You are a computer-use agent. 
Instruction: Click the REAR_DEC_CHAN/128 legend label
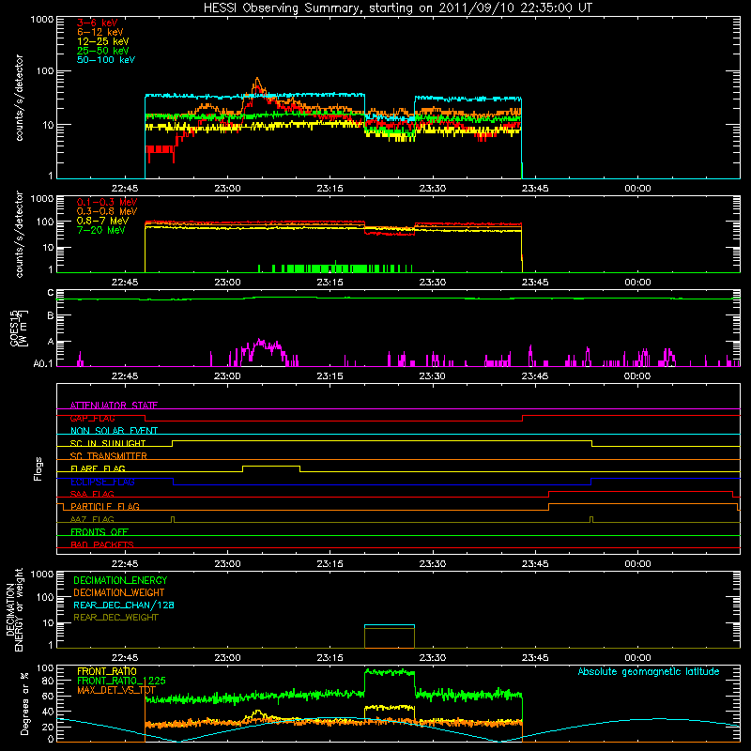[x=124, y=605]
